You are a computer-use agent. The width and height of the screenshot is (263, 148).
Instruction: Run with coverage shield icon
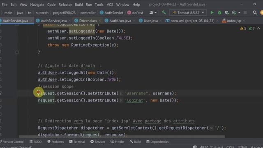227,13
